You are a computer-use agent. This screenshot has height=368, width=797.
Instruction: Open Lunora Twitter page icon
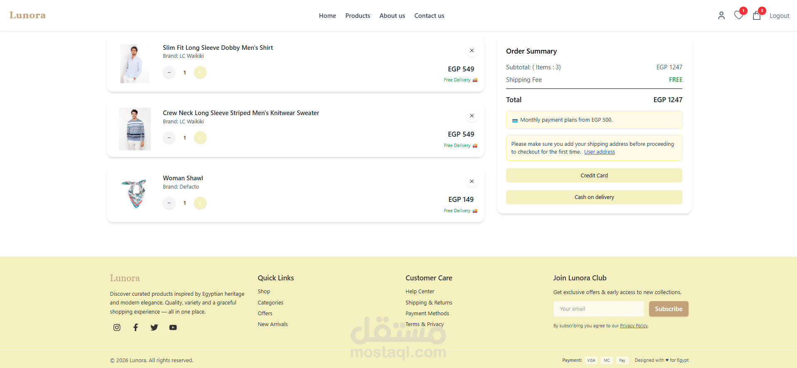[x=154, y=327]
